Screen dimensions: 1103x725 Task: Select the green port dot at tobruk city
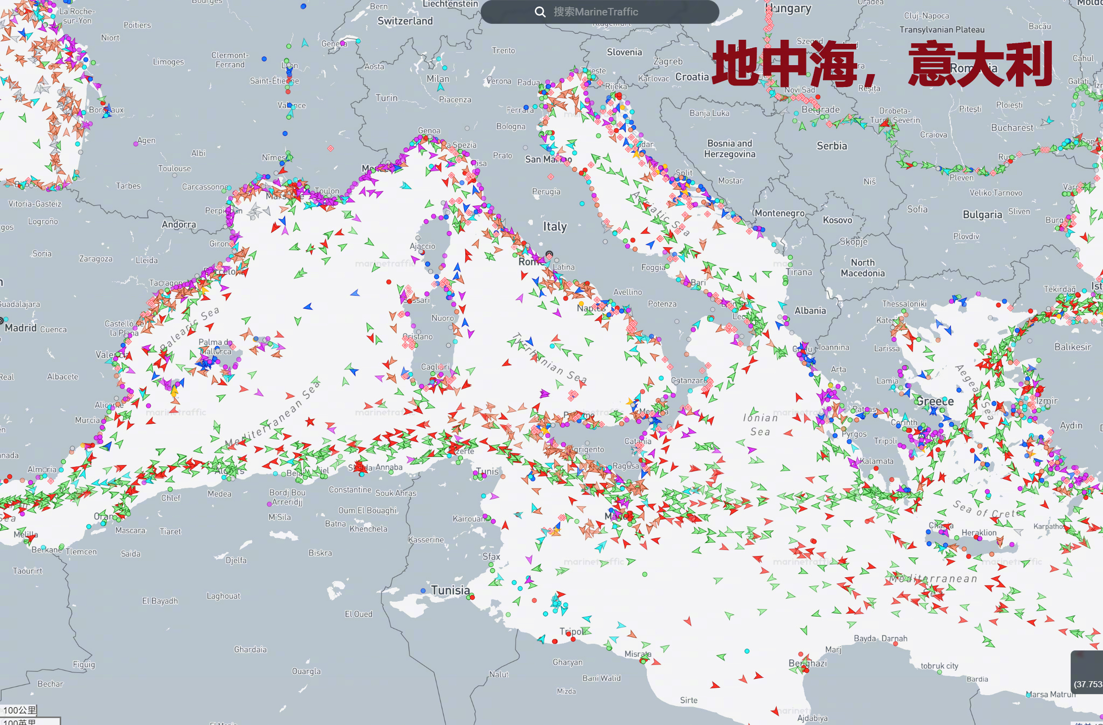939,672
